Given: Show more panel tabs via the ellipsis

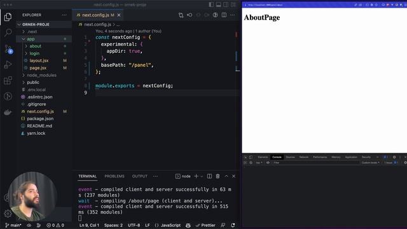Looking at the screenshot, I should click(x=155, y=176).
